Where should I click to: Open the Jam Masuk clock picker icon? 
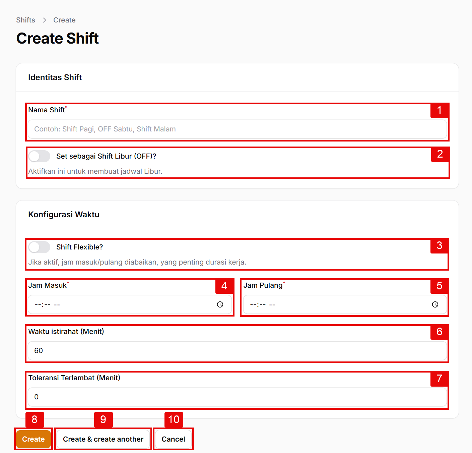click(x=220, y=304)
